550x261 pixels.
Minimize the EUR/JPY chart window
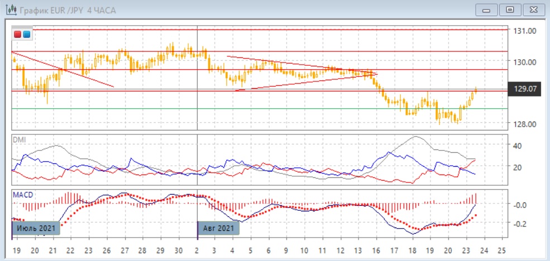tap(486, 10)
